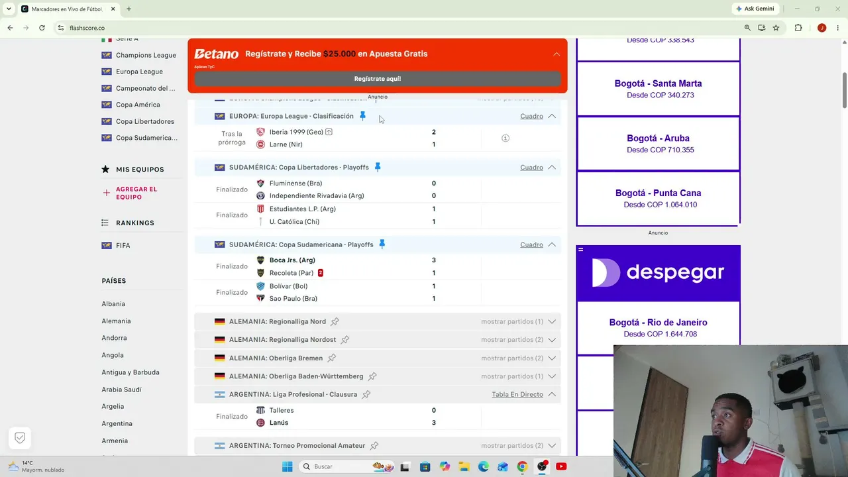
Task: Open Microsoft Edge from the taskbar
Action: tap(484, 466)
